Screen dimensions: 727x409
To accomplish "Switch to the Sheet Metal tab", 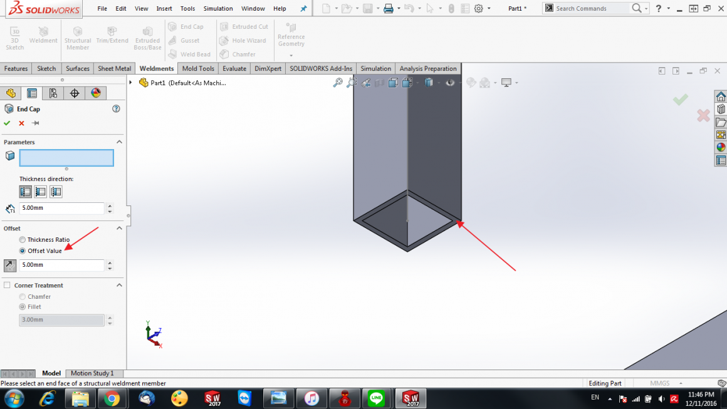I will click(114, 68).
